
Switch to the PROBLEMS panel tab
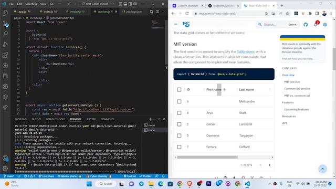[x=21, y=119]
